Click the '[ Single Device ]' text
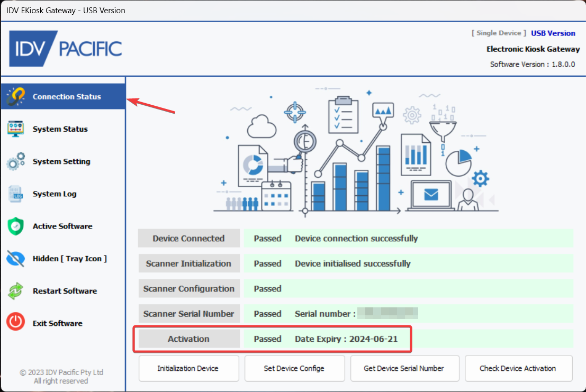 coord(499,33)
